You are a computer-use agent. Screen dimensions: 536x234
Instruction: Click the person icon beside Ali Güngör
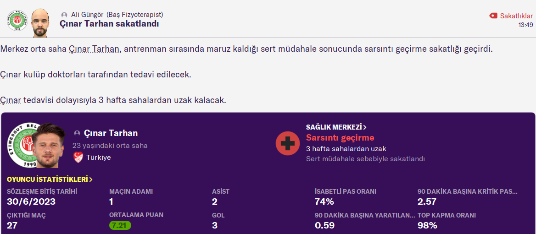64,15
